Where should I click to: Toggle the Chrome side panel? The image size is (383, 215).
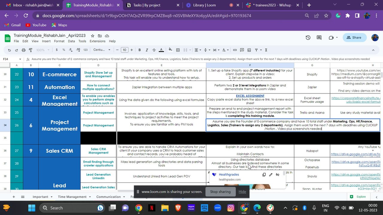click(x=357, y=16)
